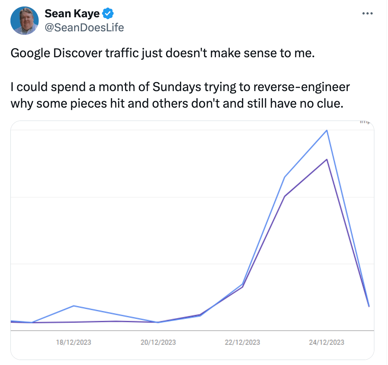
Task: Click the tweet paragraph about reverse-engineering pieces
Action: click(180, 95)
